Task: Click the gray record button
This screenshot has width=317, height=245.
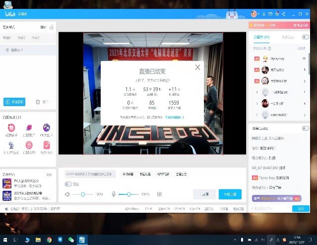Action: coord(204,194)
